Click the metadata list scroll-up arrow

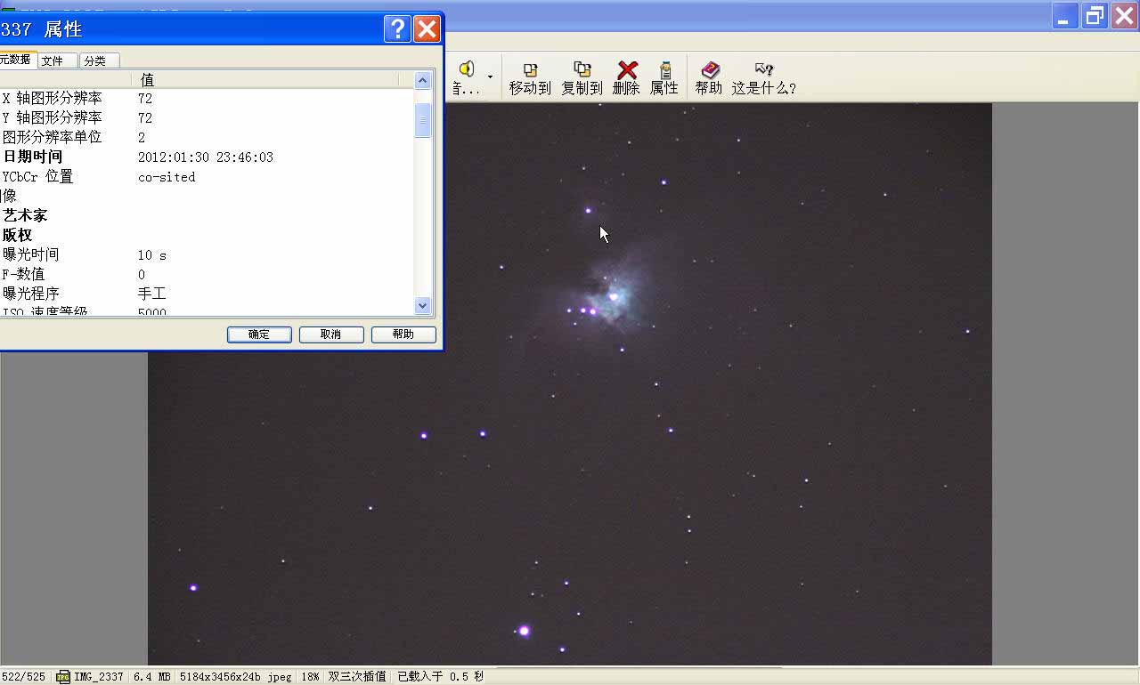423,81
